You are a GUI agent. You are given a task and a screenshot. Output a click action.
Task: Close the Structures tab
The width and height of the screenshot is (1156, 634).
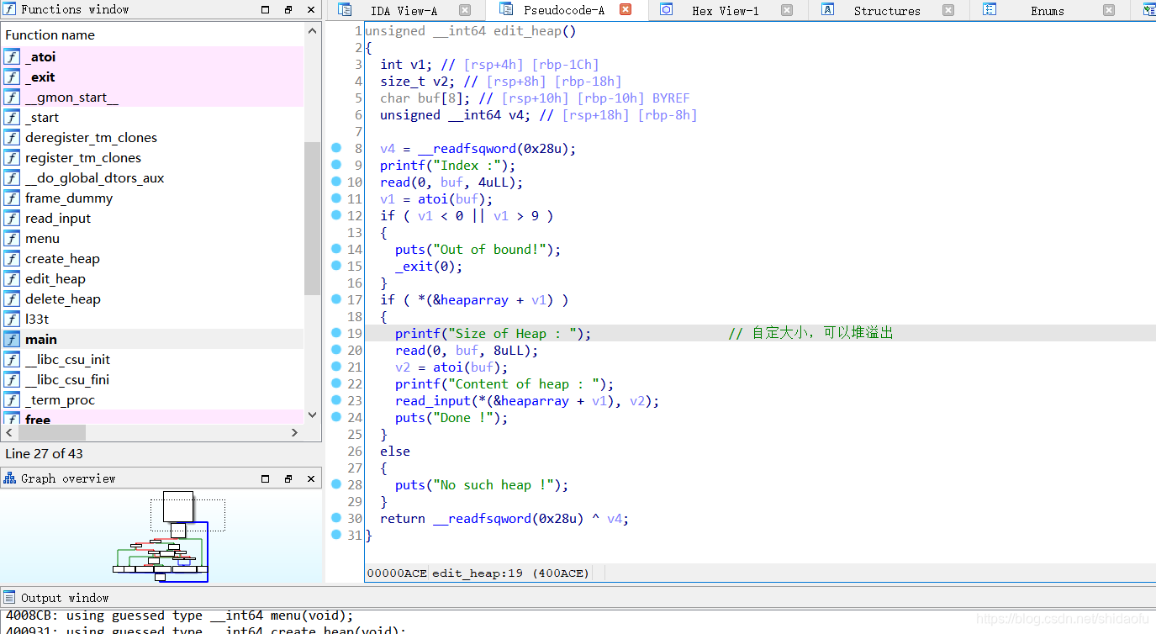tap(948, 10)
